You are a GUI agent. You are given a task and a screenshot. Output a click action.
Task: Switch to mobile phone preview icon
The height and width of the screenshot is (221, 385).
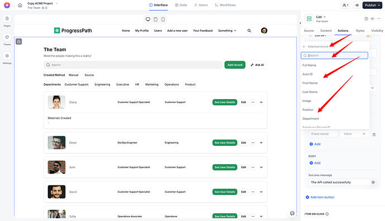pyautogui.click(x=163, y=19)
